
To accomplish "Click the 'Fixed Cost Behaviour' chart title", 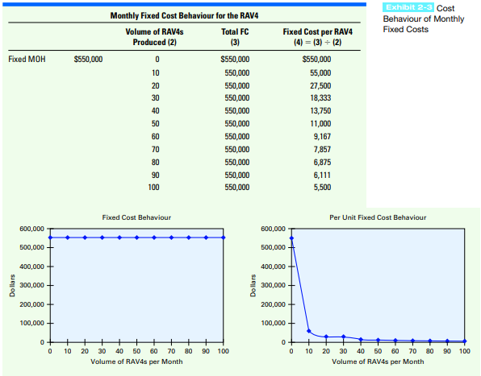I will coord(136,217).
